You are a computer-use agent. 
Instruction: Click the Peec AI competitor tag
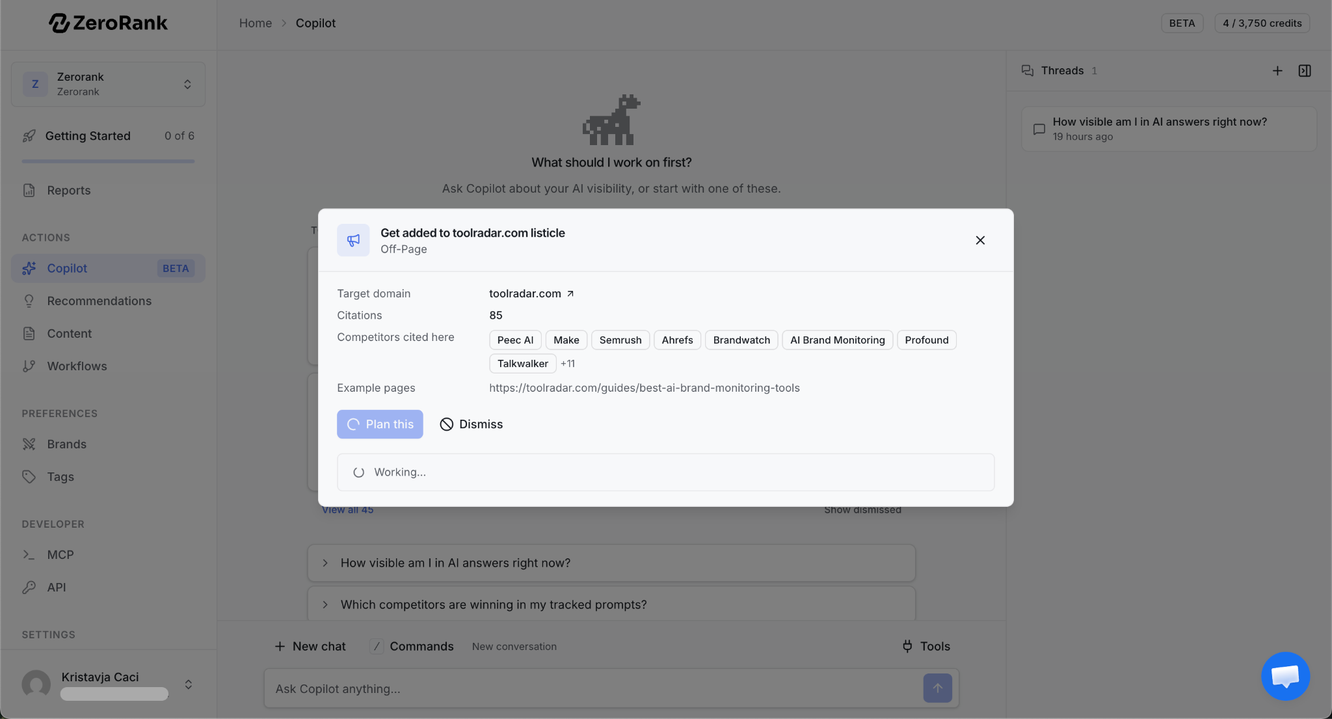point(515,340)
